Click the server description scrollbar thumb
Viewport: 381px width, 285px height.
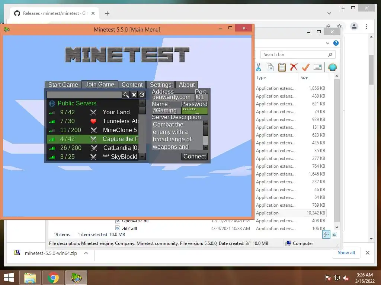[x=205, y=131]
